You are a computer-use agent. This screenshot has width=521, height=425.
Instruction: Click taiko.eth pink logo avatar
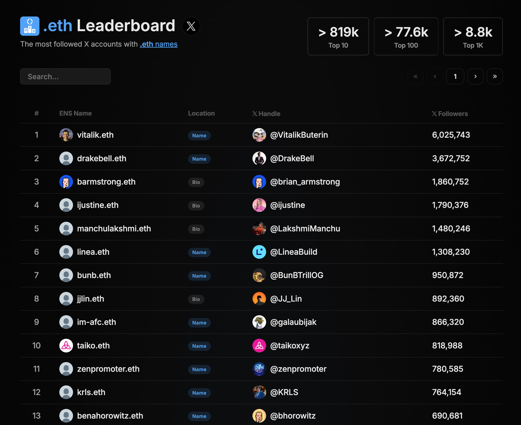click(x=66, y=346)
